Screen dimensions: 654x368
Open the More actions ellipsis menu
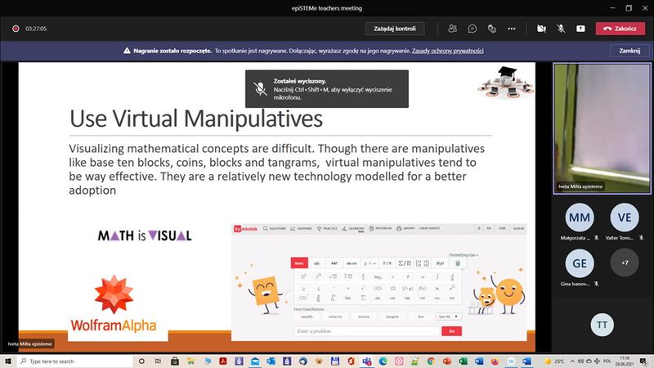(x=512, y=29)
